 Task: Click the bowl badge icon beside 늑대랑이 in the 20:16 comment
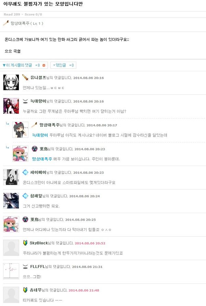[x=25, y=101]
